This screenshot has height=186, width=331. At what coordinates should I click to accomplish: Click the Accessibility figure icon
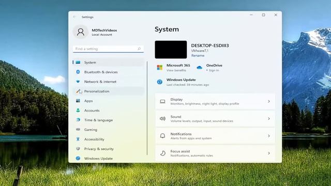(x=78, y=139)
